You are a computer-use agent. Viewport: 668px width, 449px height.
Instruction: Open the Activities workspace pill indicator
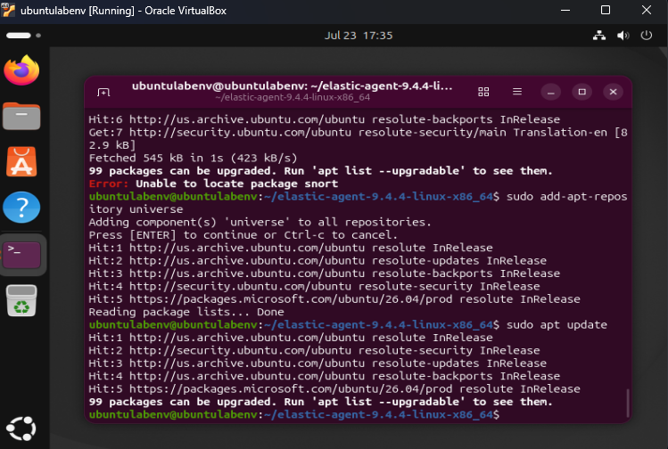23,36
